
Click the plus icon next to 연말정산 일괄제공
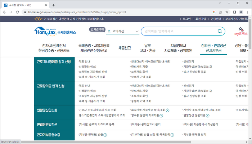coord(207,116)
